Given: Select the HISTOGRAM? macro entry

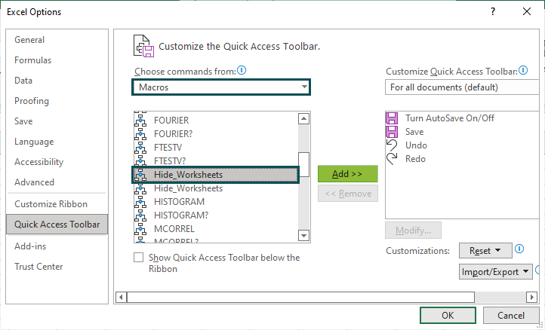Looking at the screenshot, I should (x=216, y=215).
